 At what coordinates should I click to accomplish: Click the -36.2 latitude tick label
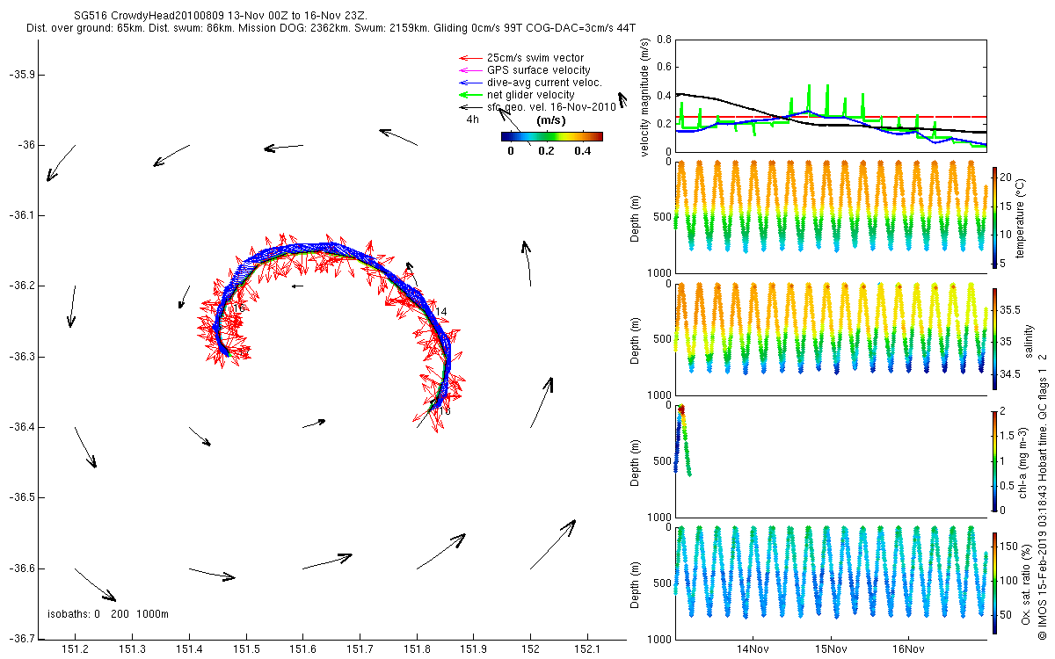point(20,286)
